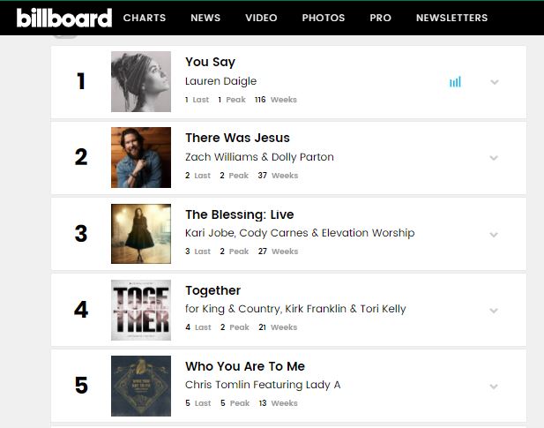Open the Video section

(x=261, y=18)
